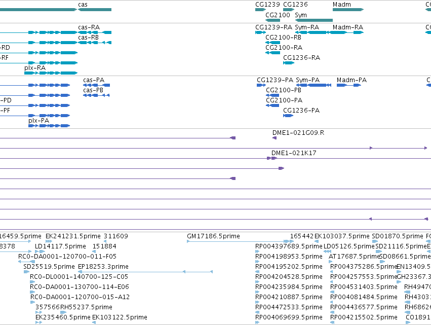Click the 311609 EST label
The width and height of the screenshot is (431, 325).
pos(115,236)
